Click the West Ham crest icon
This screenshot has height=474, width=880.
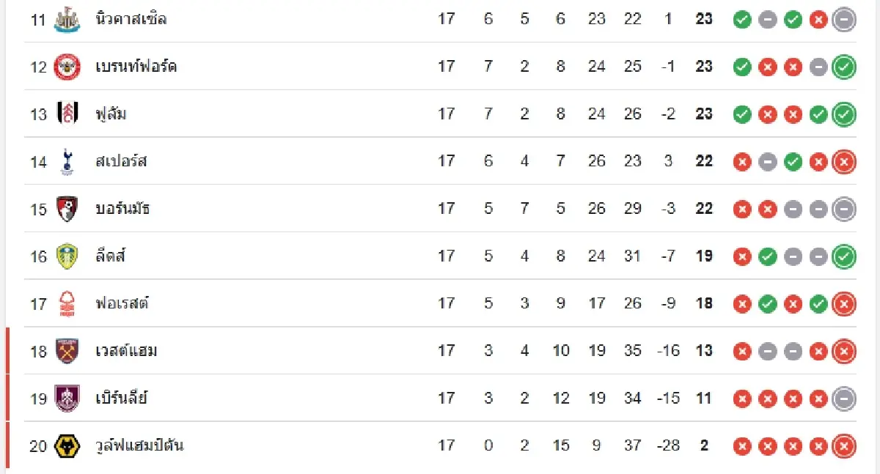[x=67, y=351]
